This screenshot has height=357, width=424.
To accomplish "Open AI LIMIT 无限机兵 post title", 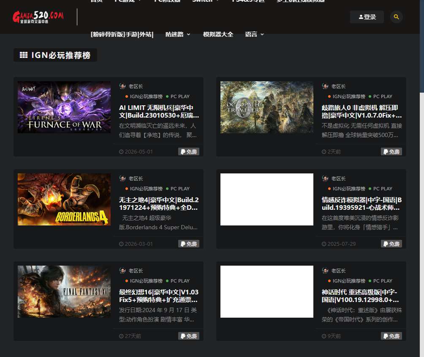I will click(159, 112).
